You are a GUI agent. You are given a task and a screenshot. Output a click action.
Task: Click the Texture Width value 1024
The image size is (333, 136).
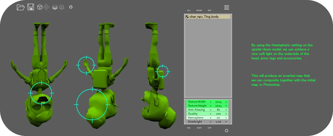coord(219,102)
